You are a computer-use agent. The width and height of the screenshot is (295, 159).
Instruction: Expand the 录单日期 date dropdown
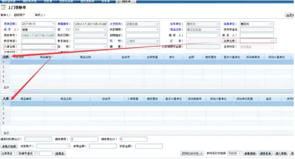coord(53,24)
